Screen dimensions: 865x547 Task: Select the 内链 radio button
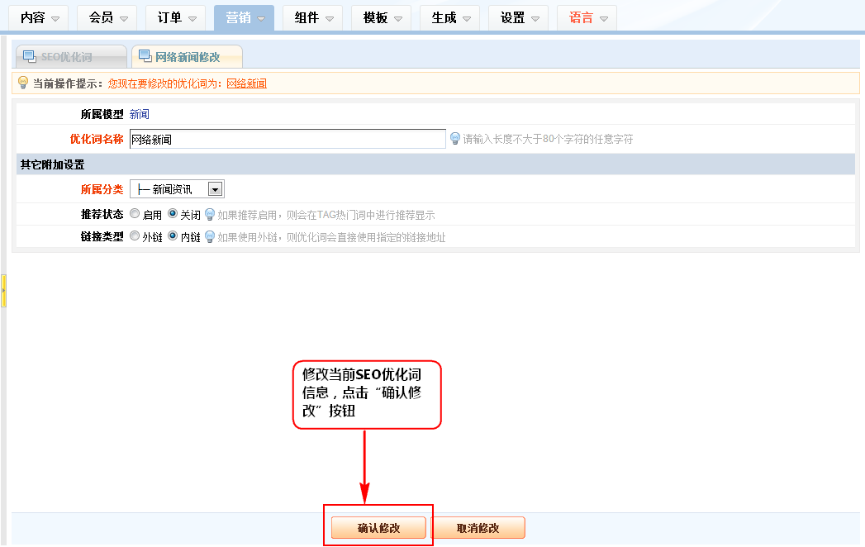click(173, 236)
